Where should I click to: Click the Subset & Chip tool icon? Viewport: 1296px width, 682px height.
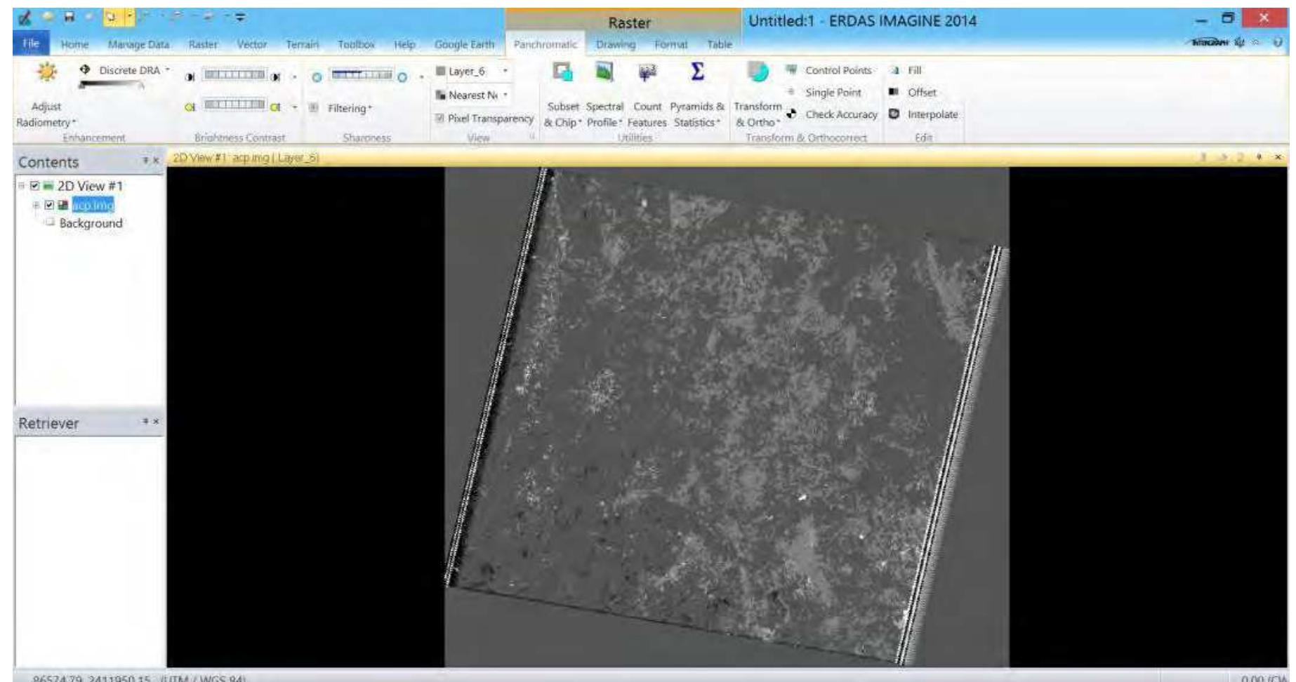point(563,72)
